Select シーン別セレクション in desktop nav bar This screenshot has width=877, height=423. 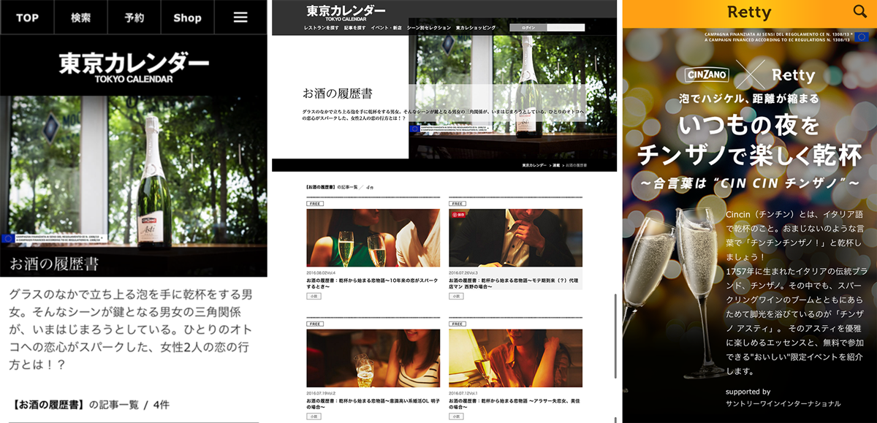pos(429,28)
